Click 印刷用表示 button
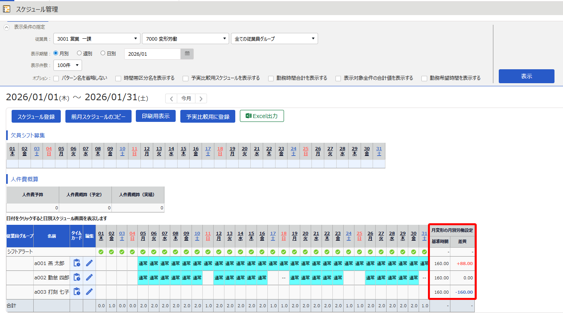This screenshot has width=563, height=320. pyautogui.click(x=156, y=116)
